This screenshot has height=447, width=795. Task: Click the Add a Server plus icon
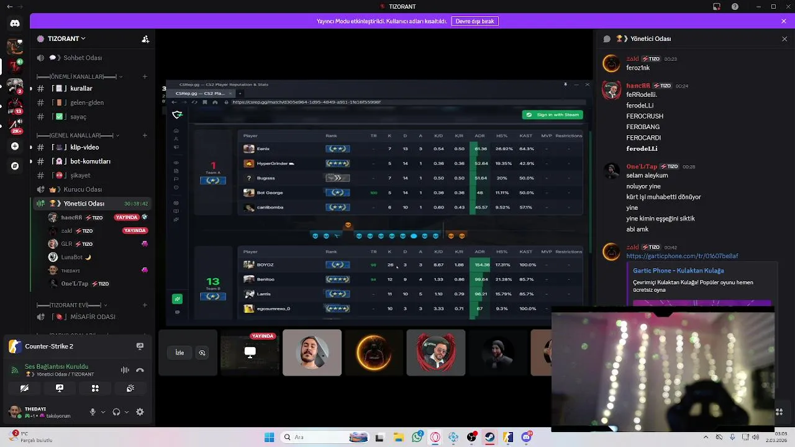(x=15, y=147)
